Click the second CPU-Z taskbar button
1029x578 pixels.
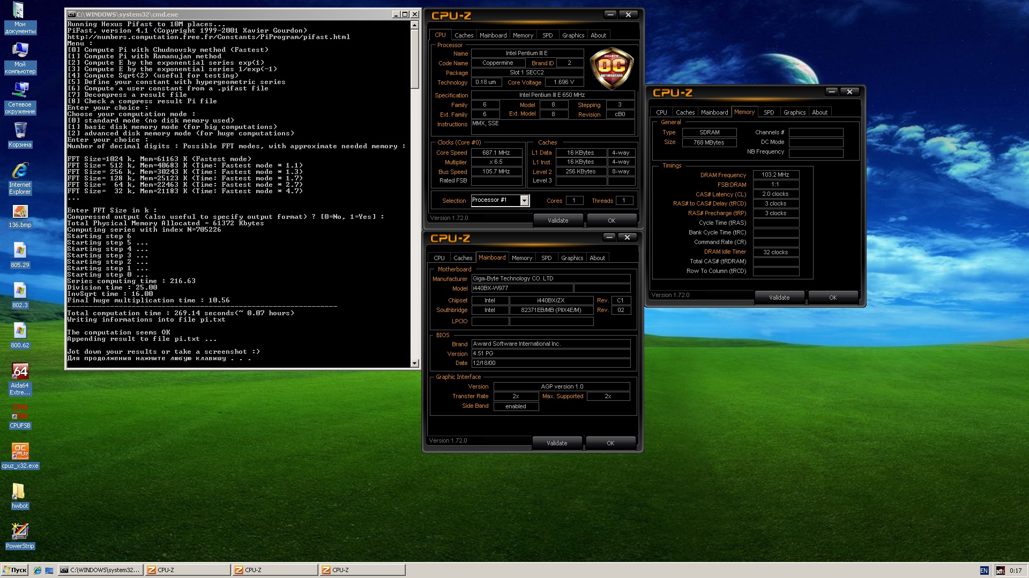coord(275,570)
